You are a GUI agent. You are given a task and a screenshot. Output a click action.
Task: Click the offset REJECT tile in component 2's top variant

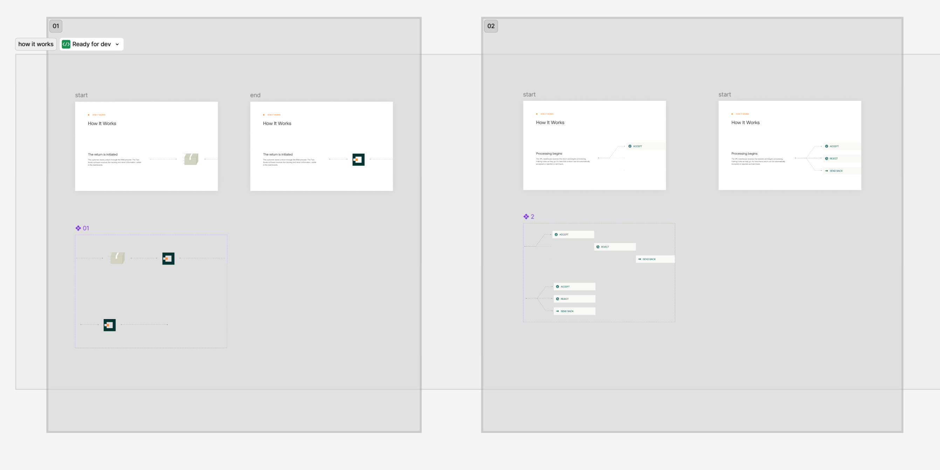pyautogui.click(x=615, y=247)
